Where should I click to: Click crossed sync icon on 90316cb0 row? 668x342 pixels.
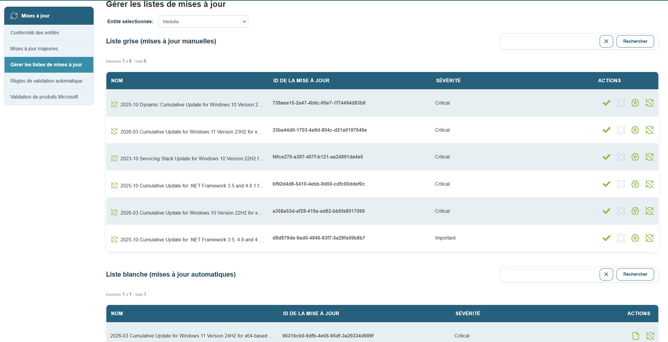coord(650,336)
